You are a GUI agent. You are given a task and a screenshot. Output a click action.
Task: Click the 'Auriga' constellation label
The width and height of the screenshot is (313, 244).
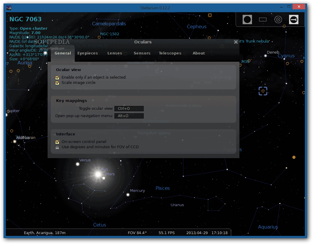coord(25,63)
